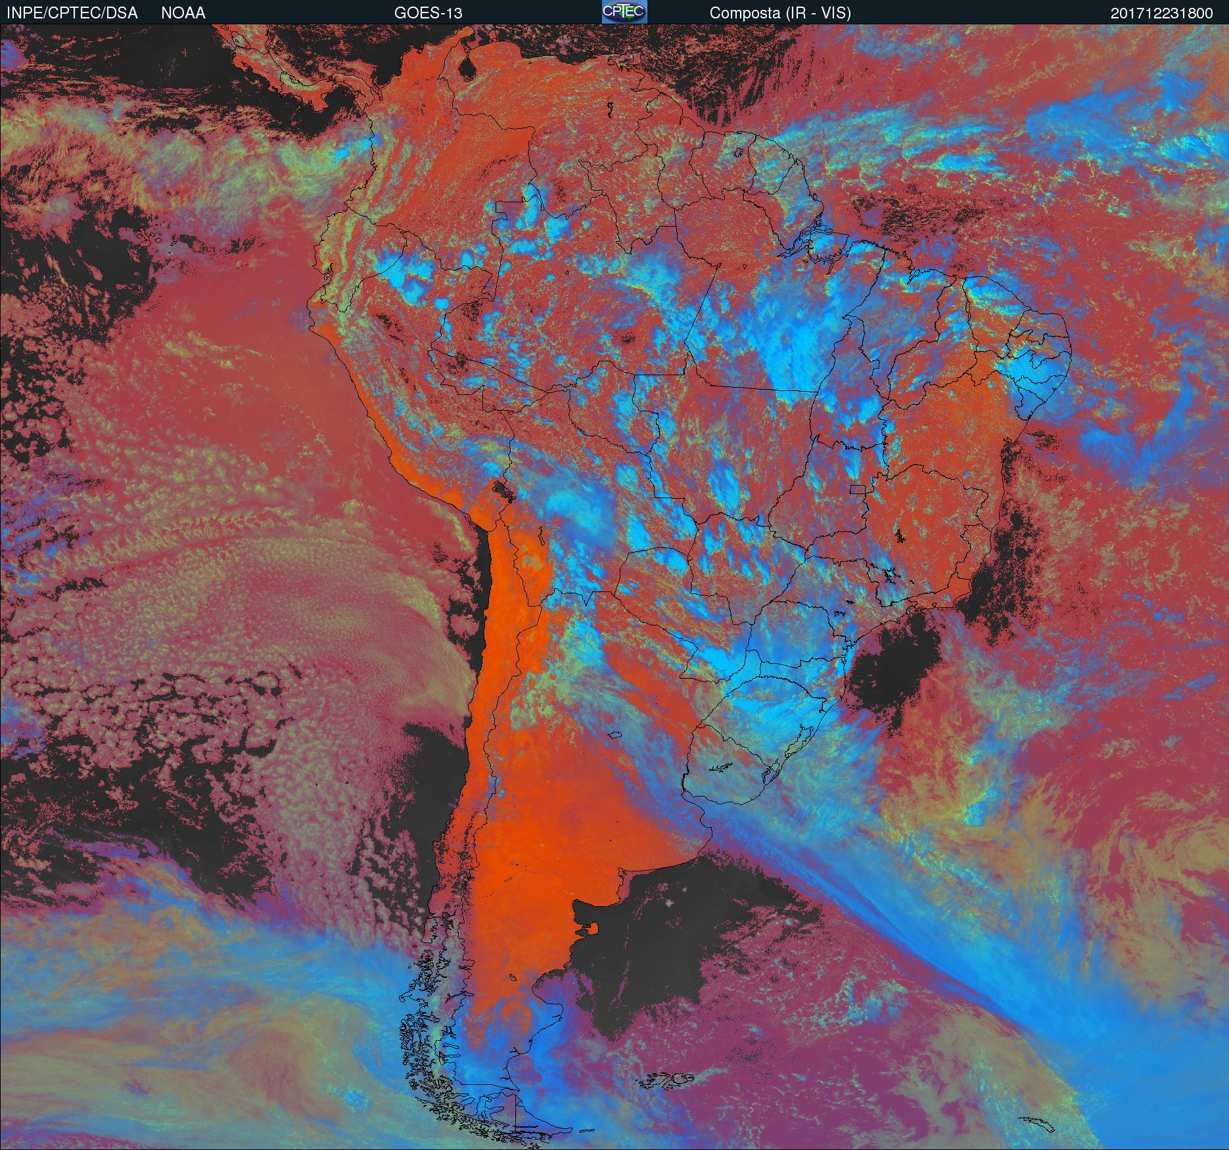
Task: Click the timestamp 201712231800
Action: 1161,13
